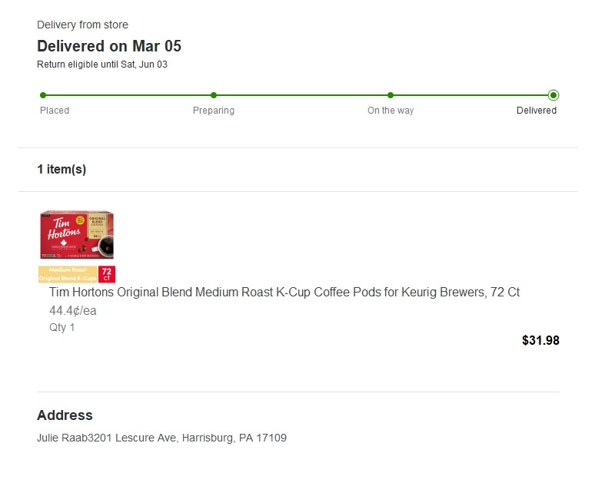The height and width of the screenshot is (496, 615).
Task: Click the Medium Roast Original Blend K-Cups label
Action: 68,274
